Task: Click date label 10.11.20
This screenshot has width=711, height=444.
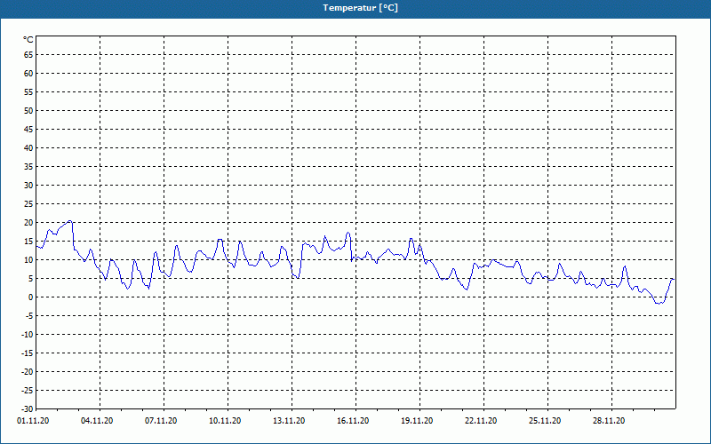Action: pos(225,421)
